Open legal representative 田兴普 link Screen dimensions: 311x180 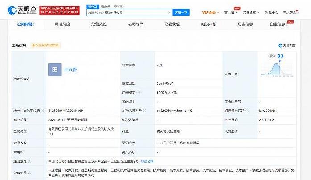tap(70, 70)
